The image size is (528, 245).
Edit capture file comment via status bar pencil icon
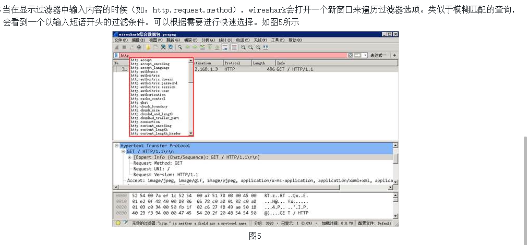point(126,223)
